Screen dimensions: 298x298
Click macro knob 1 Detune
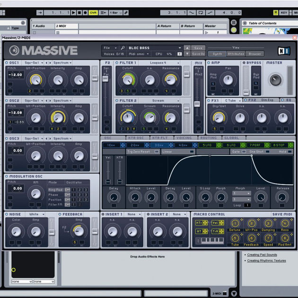[235, 223]
